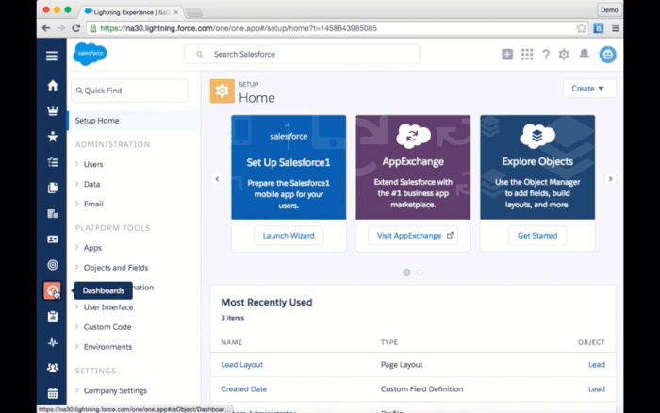Open Accounts building icon in sidebar

[x=53, y=213]
